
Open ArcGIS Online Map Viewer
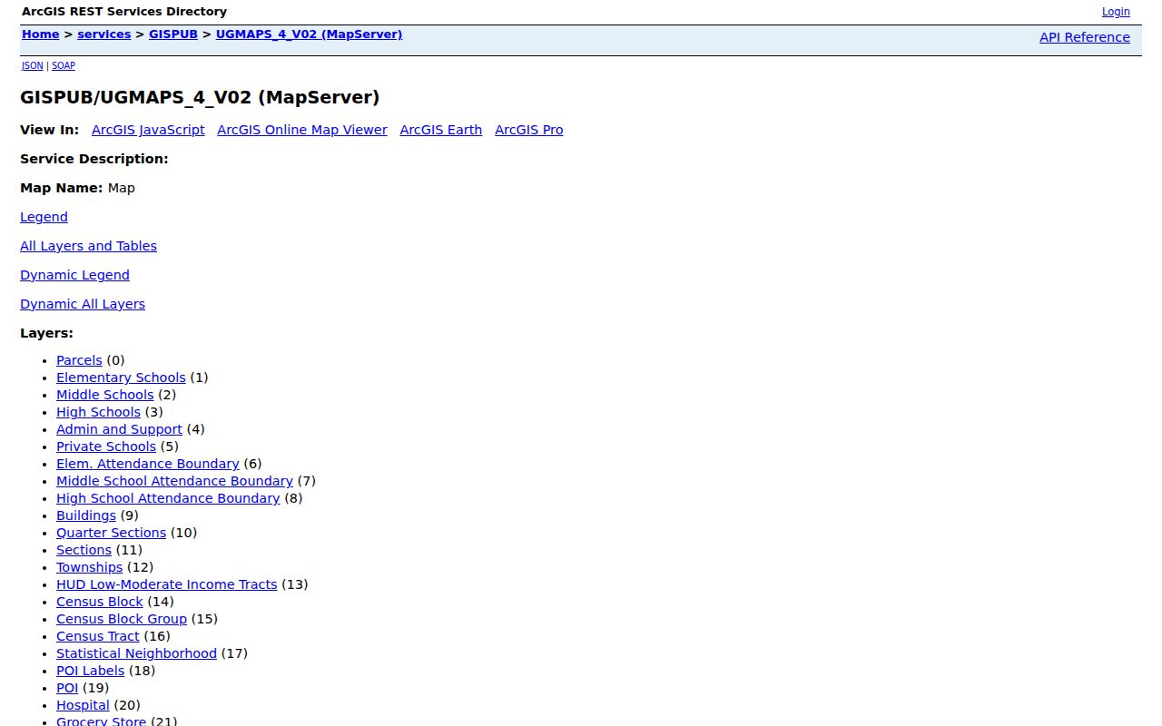(302, 130)
